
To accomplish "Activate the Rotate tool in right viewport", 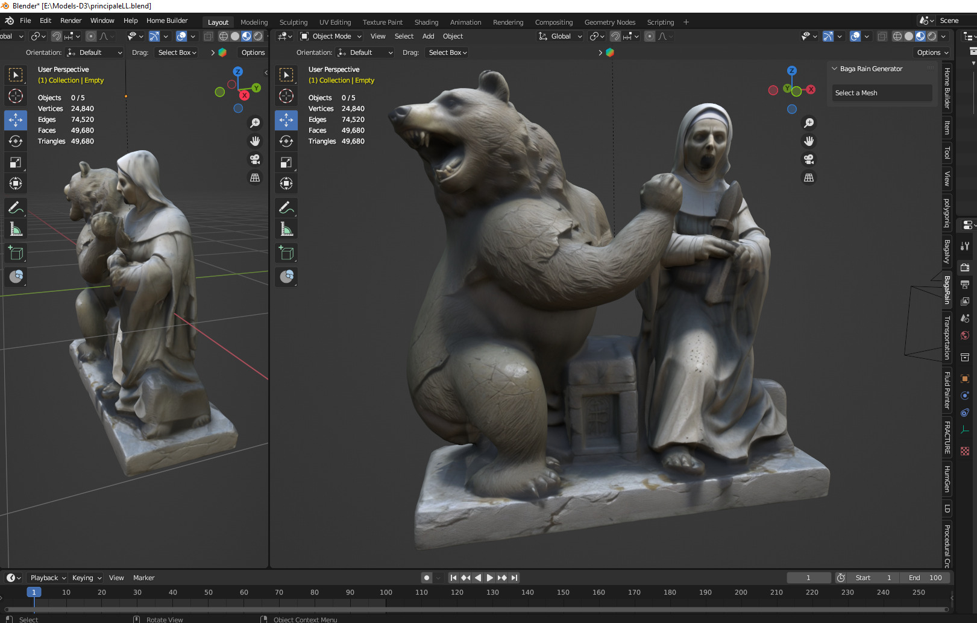I will click(x=286, y=141).
